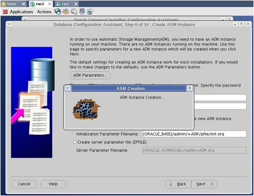Close the Database Configuration Assistant window

[248, 24]
